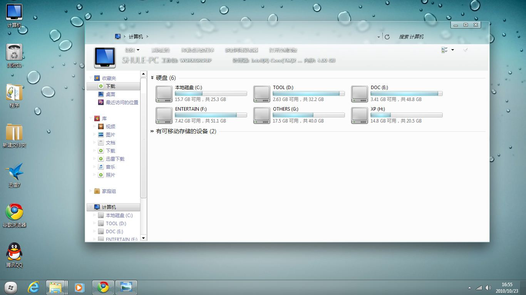Open the DOC (E:) drive icon
Screen dimensions: 526x295
coord(360,94)
